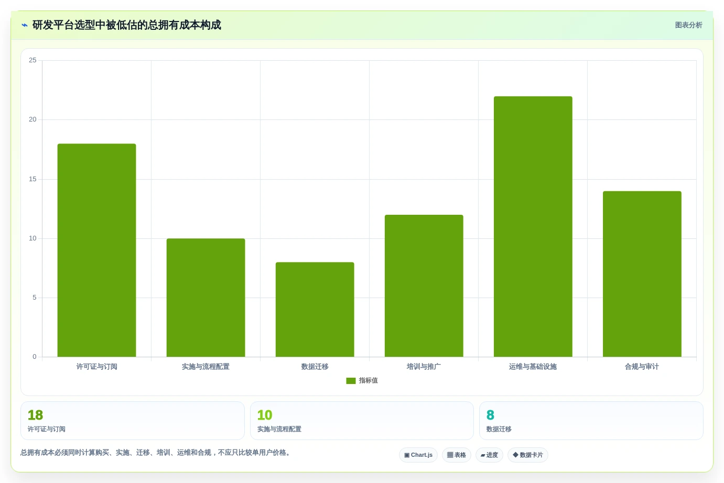Viewport: 724px width, 483px height.
Task: Click the title 研发平台选型中被低估的总拥有成本构成
Action: pos(127,25)
